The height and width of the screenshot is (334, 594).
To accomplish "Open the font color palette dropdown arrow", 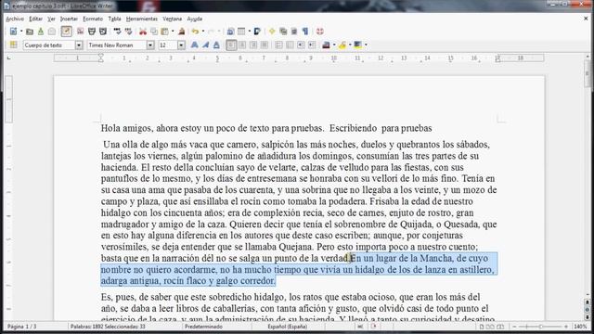I will point(334,45).
